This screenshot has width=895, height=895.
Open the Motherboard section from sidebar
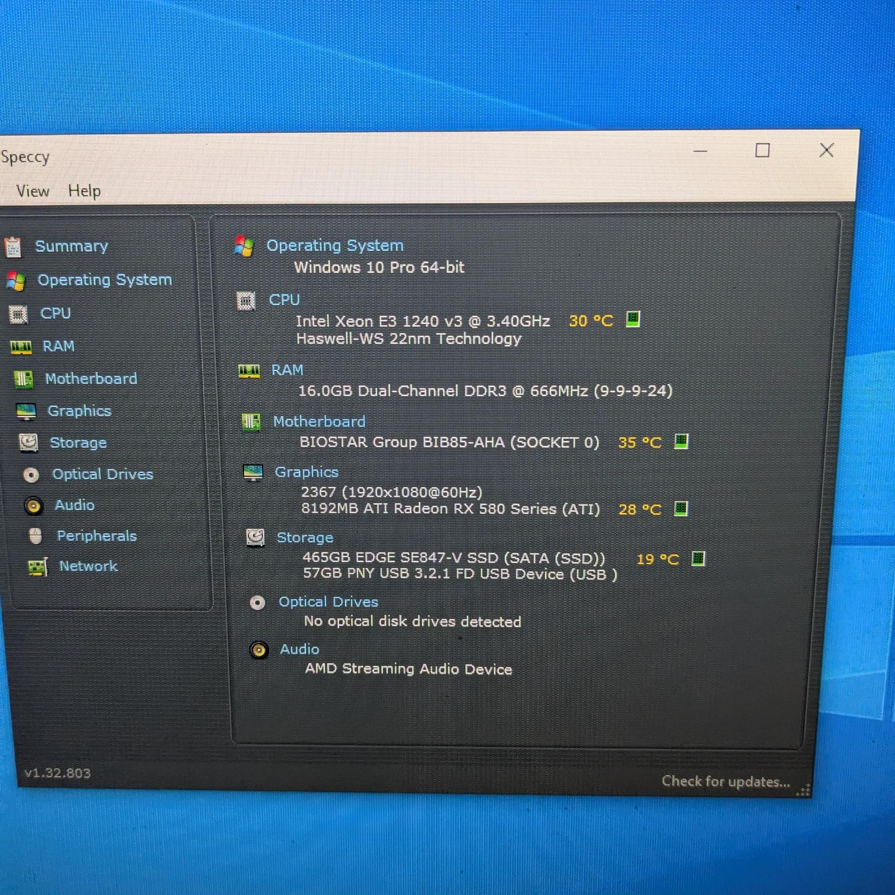(x=91, y=379)
